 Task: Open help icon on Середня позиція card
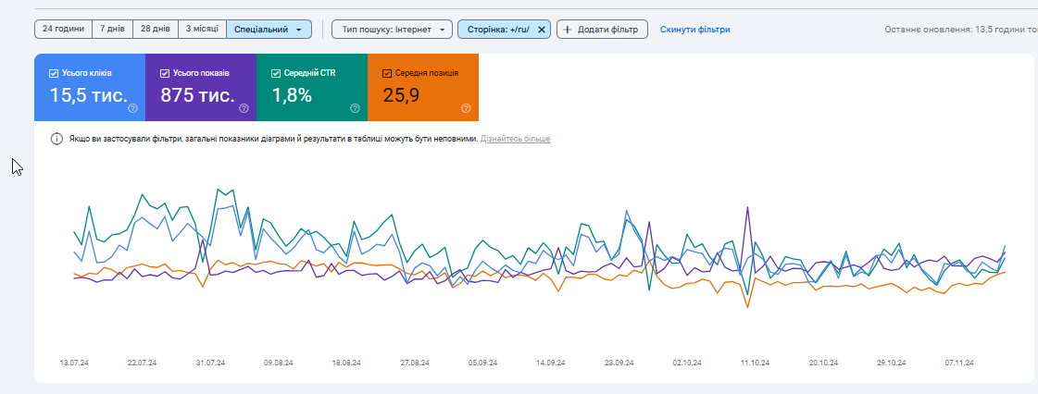(x=466, y=108)
